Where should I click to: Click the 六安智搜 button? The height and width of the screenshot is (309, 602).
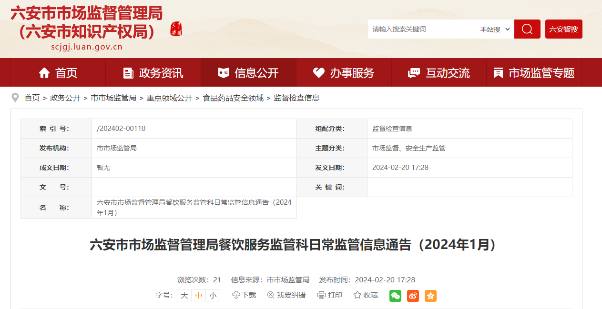[563, 29]
